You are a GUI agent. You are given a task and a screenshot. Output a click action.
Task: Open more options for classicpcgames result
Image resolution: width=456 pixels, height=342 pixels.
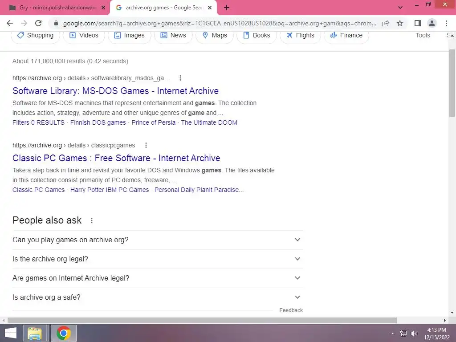click(x=146, y=145)
